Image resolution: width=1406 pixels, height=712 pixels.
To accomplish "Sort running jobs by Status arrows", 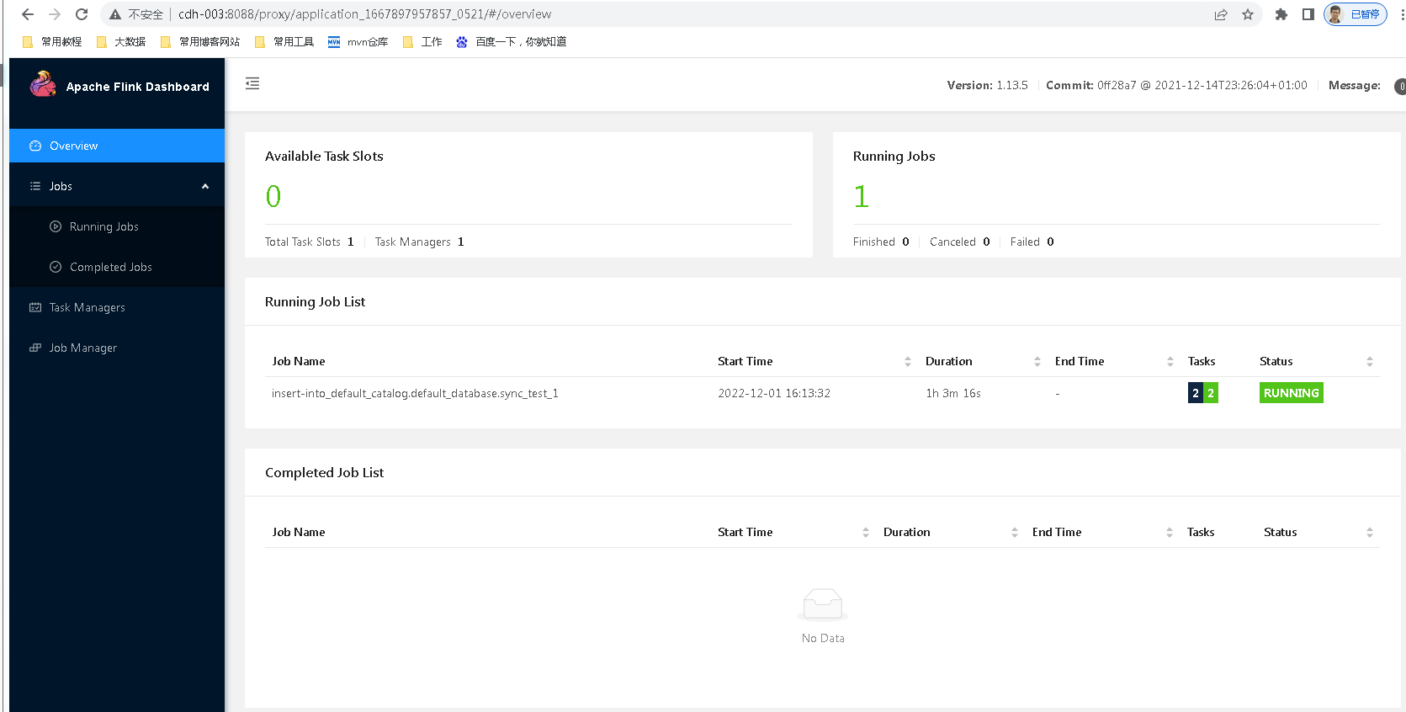I will click(1370, 361).
